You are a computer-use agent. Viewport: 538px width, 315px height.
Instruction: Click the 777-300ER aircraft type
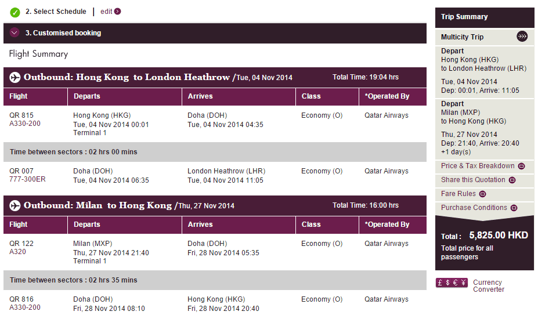tap(27, 179)
